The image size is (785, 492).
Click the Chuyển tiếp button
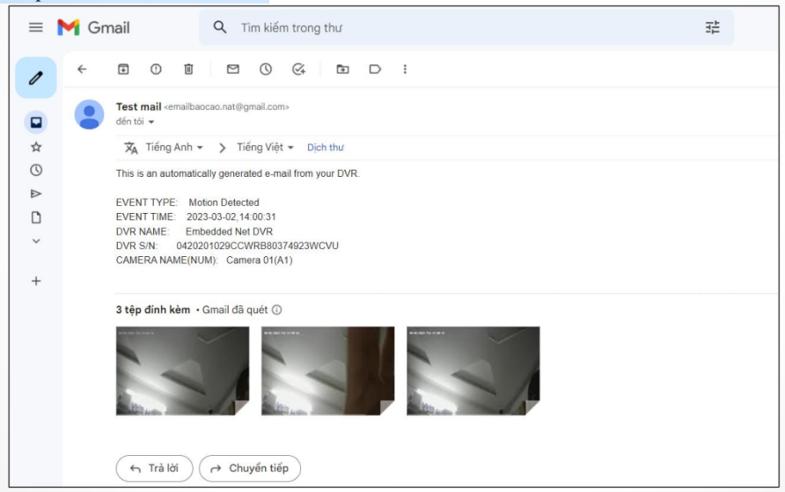click(250, 468)
